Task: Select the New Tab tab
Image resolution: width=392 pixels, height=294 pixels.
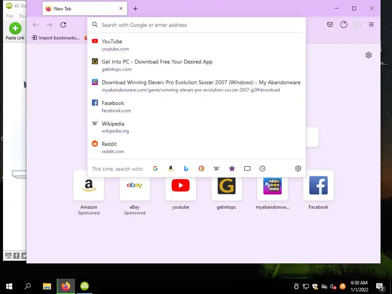Action: (x=85, y=8)
